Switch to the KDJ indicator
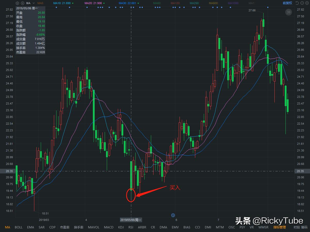The width and height of the screenshot is (310, 232). [121, 227]
